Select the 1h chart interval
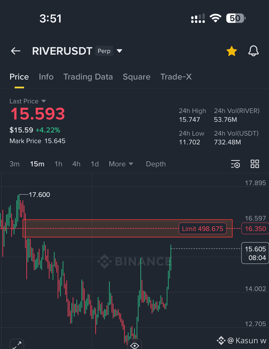269x349 pixels. coord(59,164)
